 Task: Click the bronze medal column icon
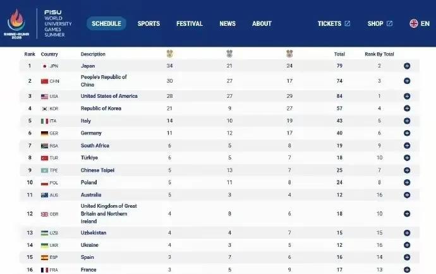click(289, 54)
